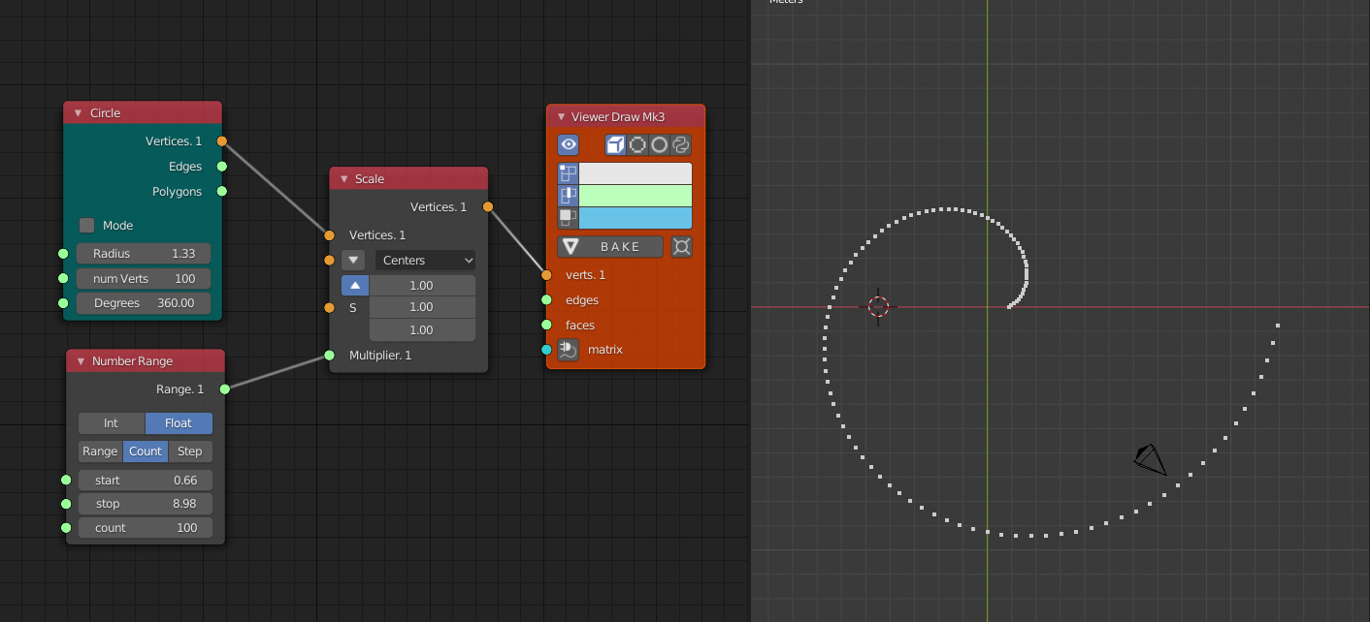Click the Number Range node title

click(x=132, y=361)
